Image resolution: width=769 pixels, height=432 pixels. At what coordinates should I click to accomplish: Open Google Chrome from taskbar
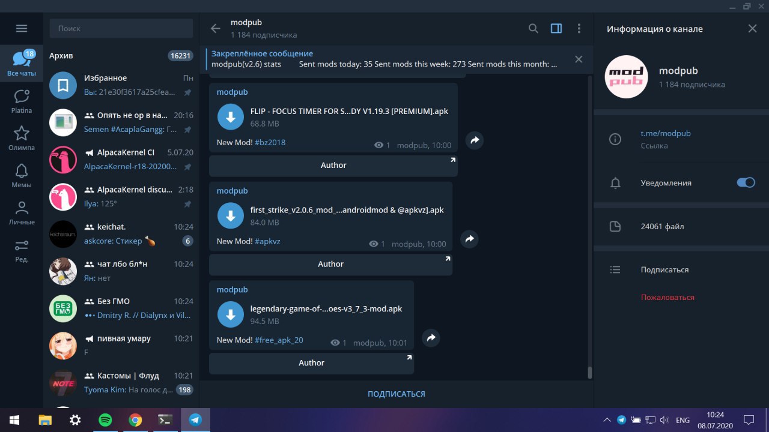click(x=135, y=420)
